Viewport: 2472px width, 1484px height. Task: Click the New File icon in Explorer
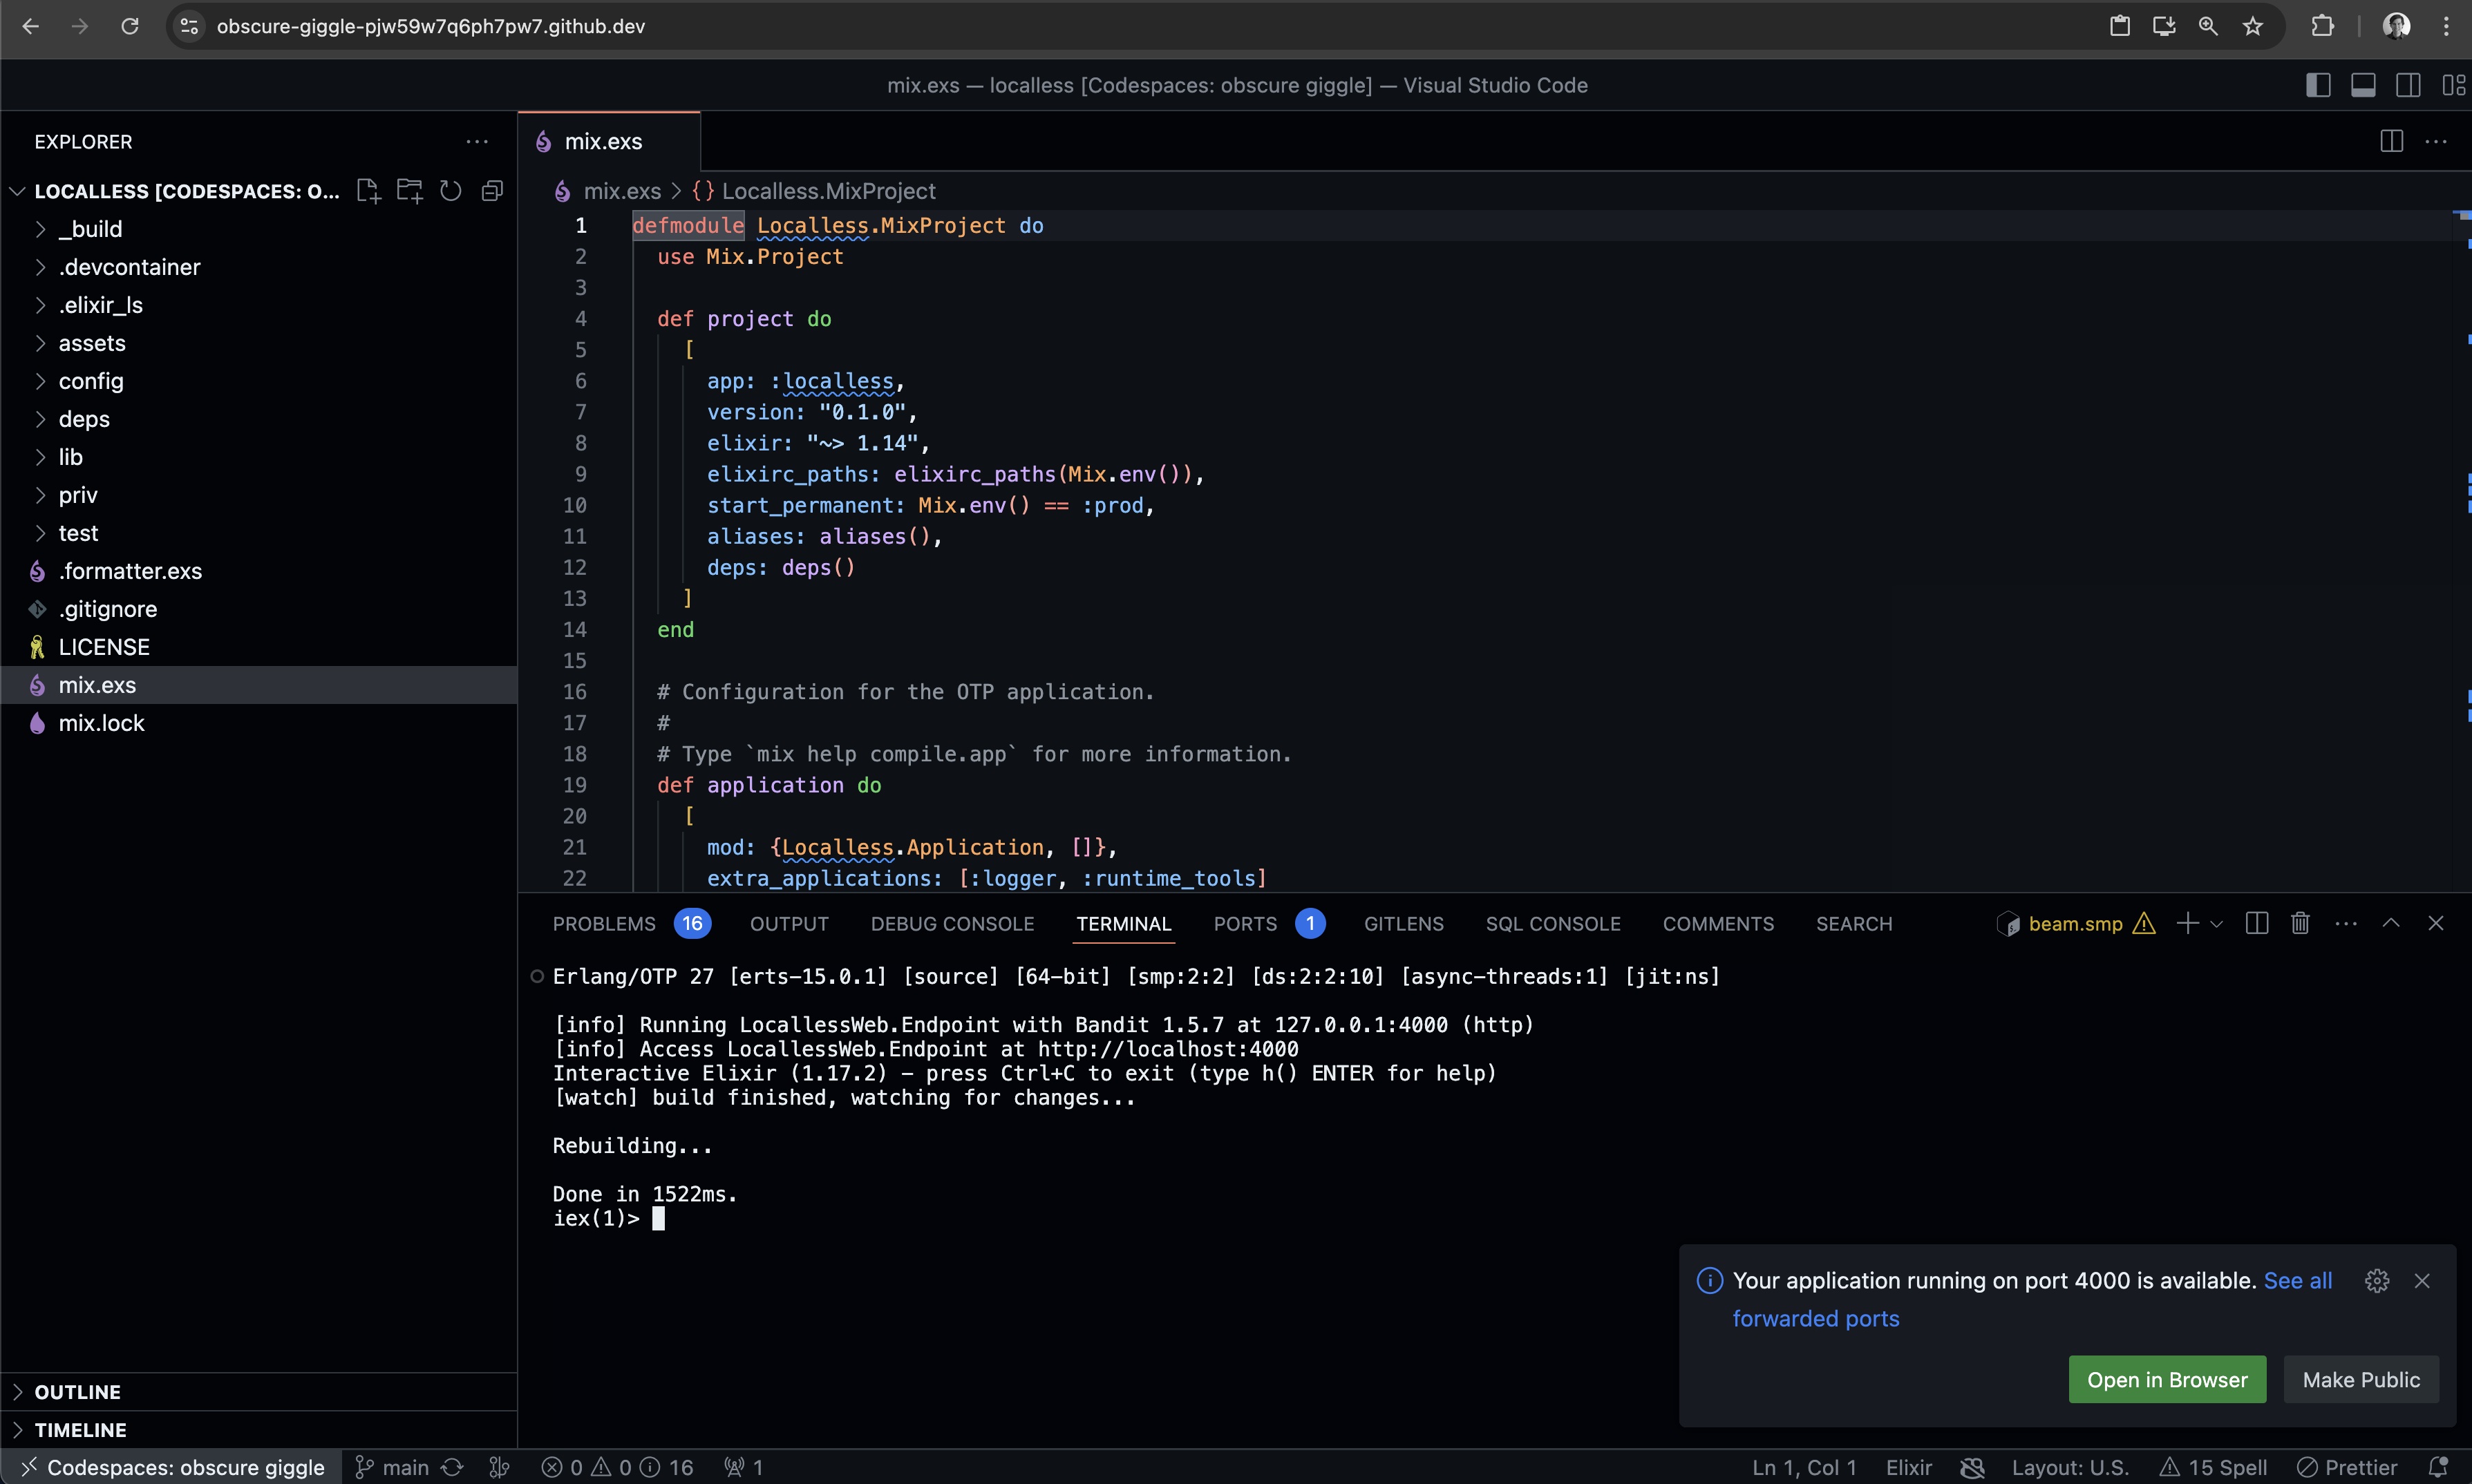(366, 191)
